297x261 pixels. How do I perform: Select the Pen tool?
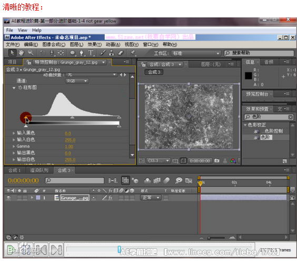pos(82,53)
